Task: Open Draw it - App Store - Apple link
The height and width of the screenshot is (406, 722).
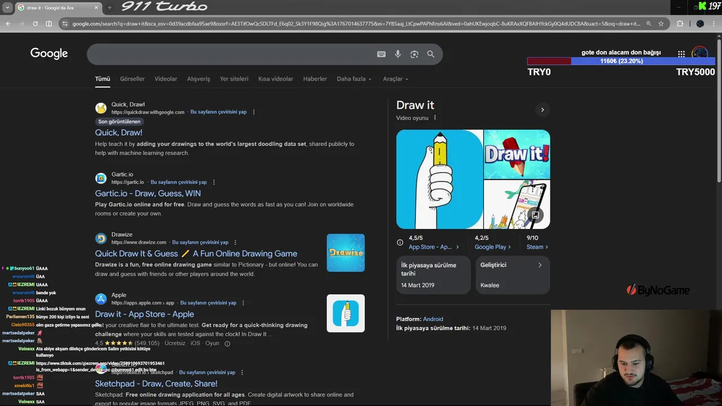Action: tap(144, 314)
